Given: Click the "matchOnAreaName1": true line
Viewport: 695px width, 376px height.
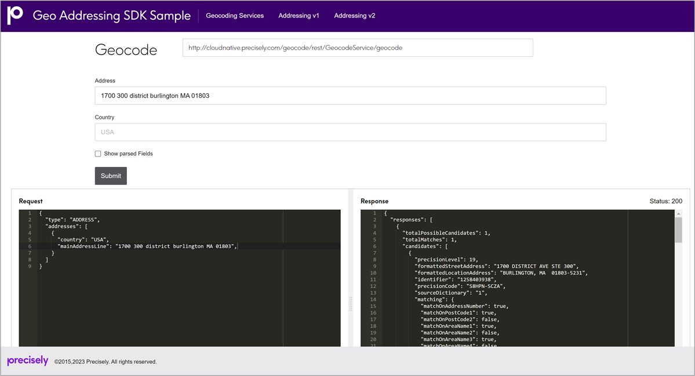Looking at the screenshot, I should tap(459, 326).
